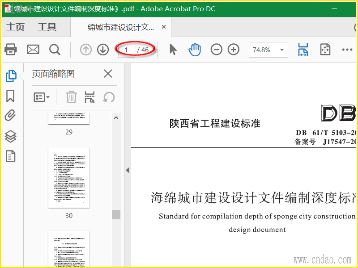Image resolution: width=358 pixels, height=268 pixels.
Task: Click the record number 备案号 J17547
Action: click(325, 142)
